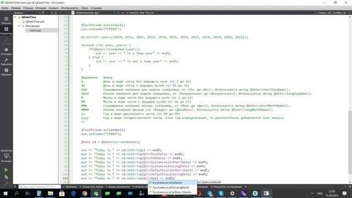Click the quick search locator field
Image resolution: width=352 pixels, height=198 pixels.
(x=40, y=186)
